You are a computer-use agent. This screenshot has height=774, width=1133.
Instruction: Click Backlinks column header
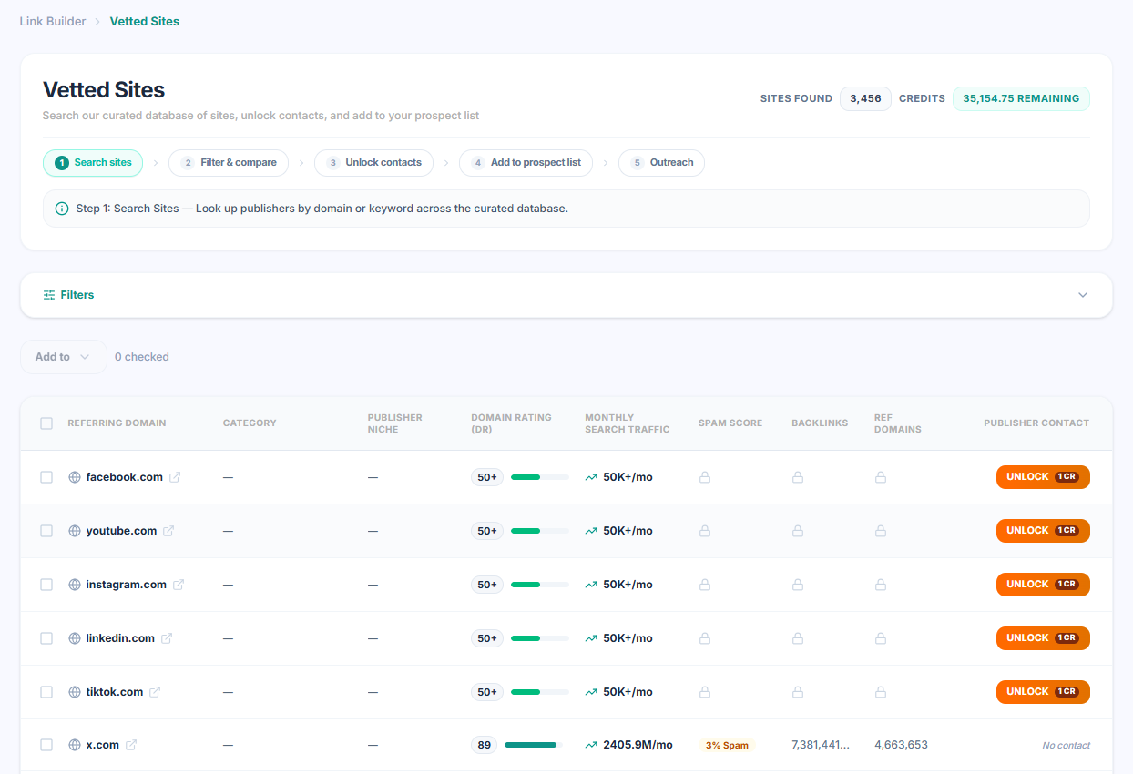pos(820,423)
